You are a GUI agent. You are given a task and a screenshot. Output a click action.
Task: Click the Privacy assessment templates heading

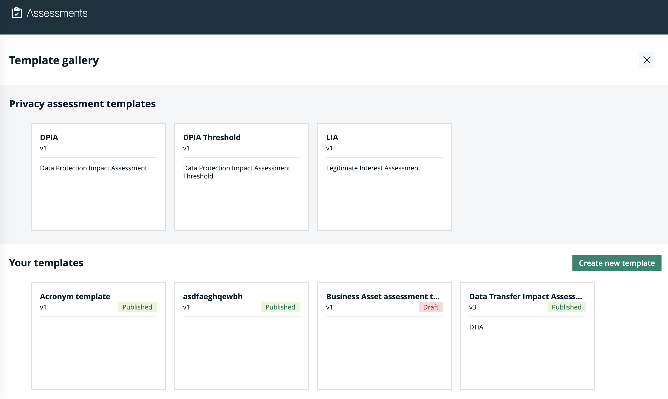82,104
